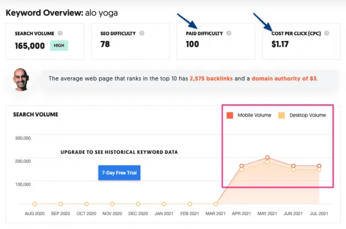The image size is (346, 229).
Task: Select the JUL 2021 mobile volume data point
Action: 319,166
